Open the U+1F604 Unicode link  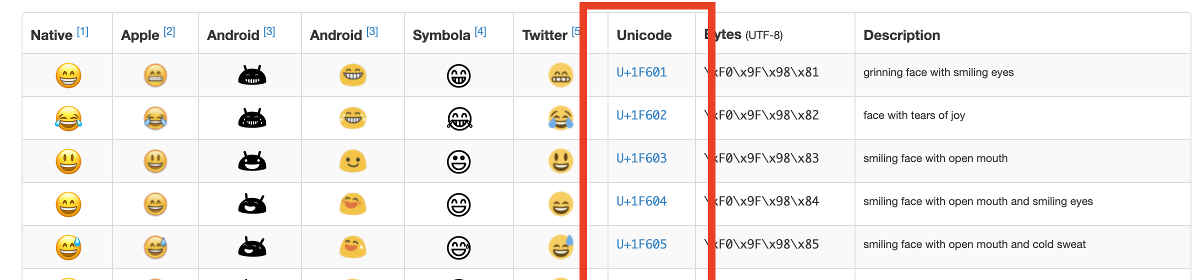click(x=641, y=201)
